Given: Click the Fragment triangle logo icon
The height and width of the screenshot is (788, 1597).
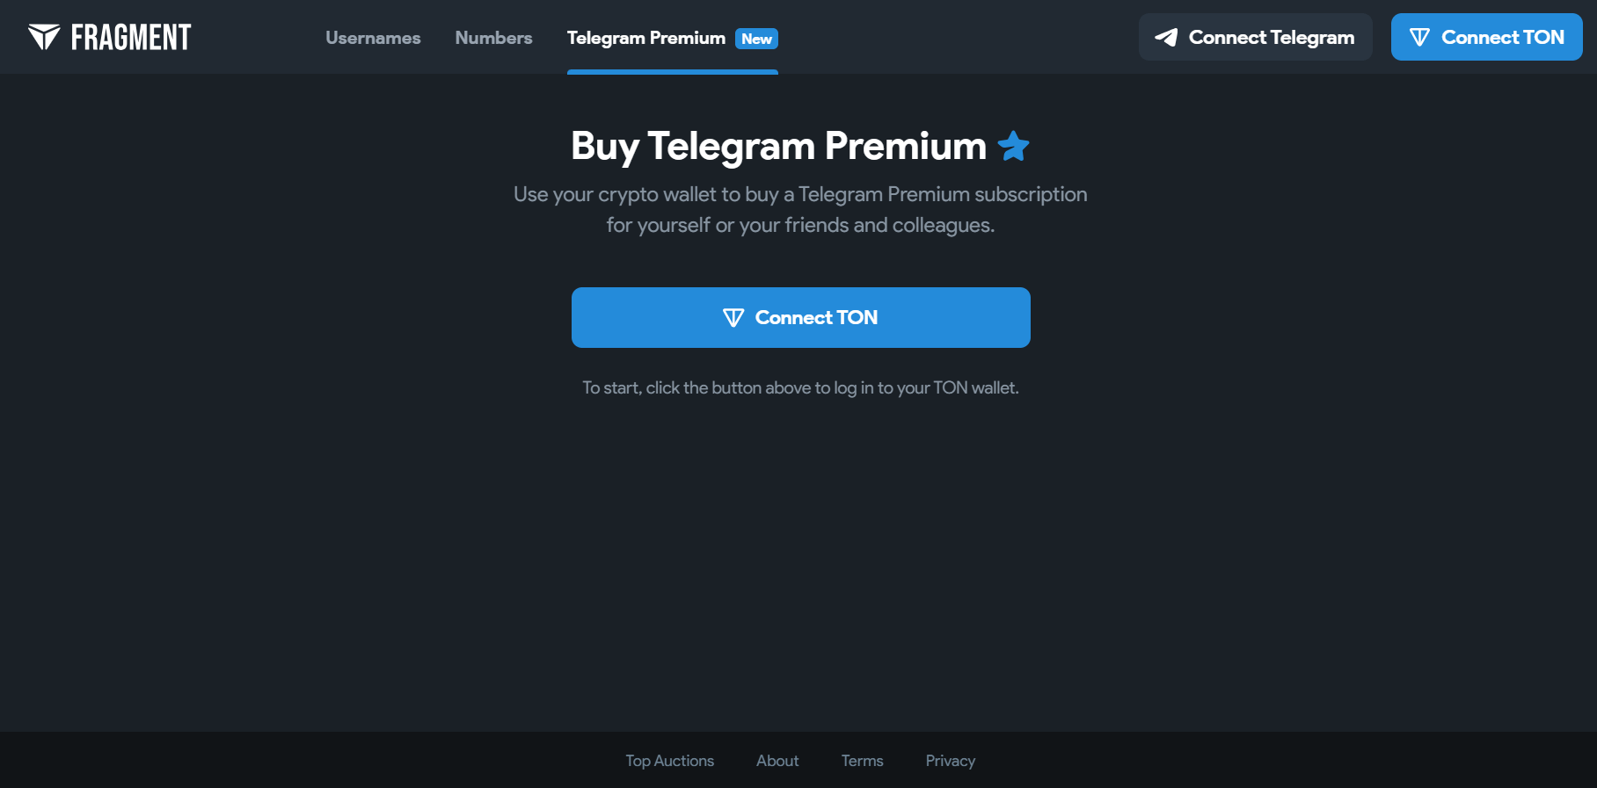Looking at the screenshot, I should 44,37.
